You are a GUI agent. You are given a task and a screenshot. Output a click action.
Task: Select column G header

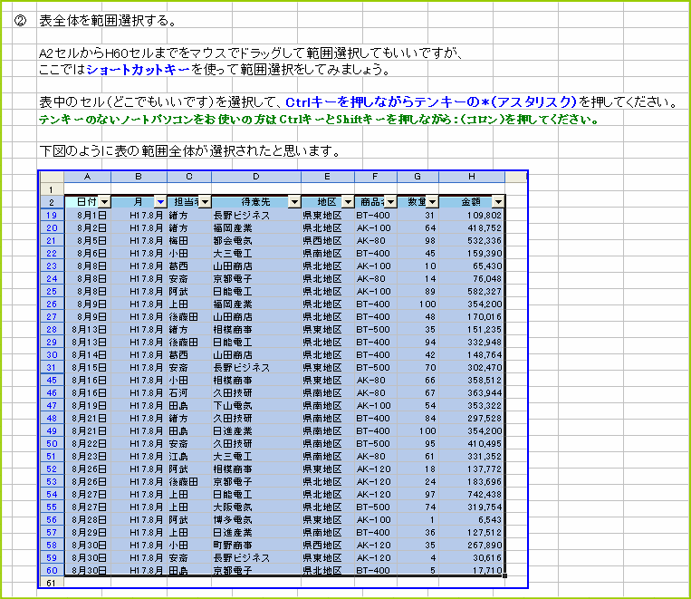[417, 177]
